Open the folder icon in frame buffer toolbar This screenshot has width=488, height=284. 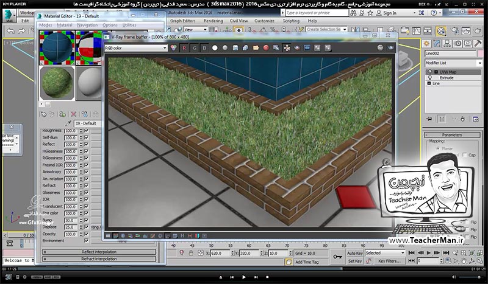[x=256, y=48]
